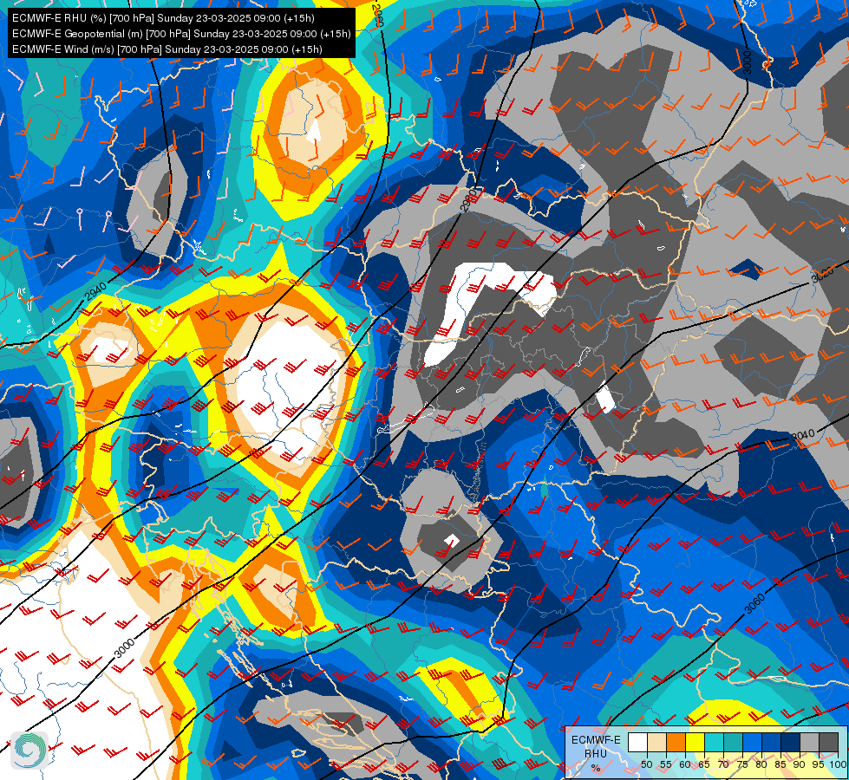Click the teal 70–75% legend swatch
This screenshot has height=780, width=849.
[x=733, y=742]
